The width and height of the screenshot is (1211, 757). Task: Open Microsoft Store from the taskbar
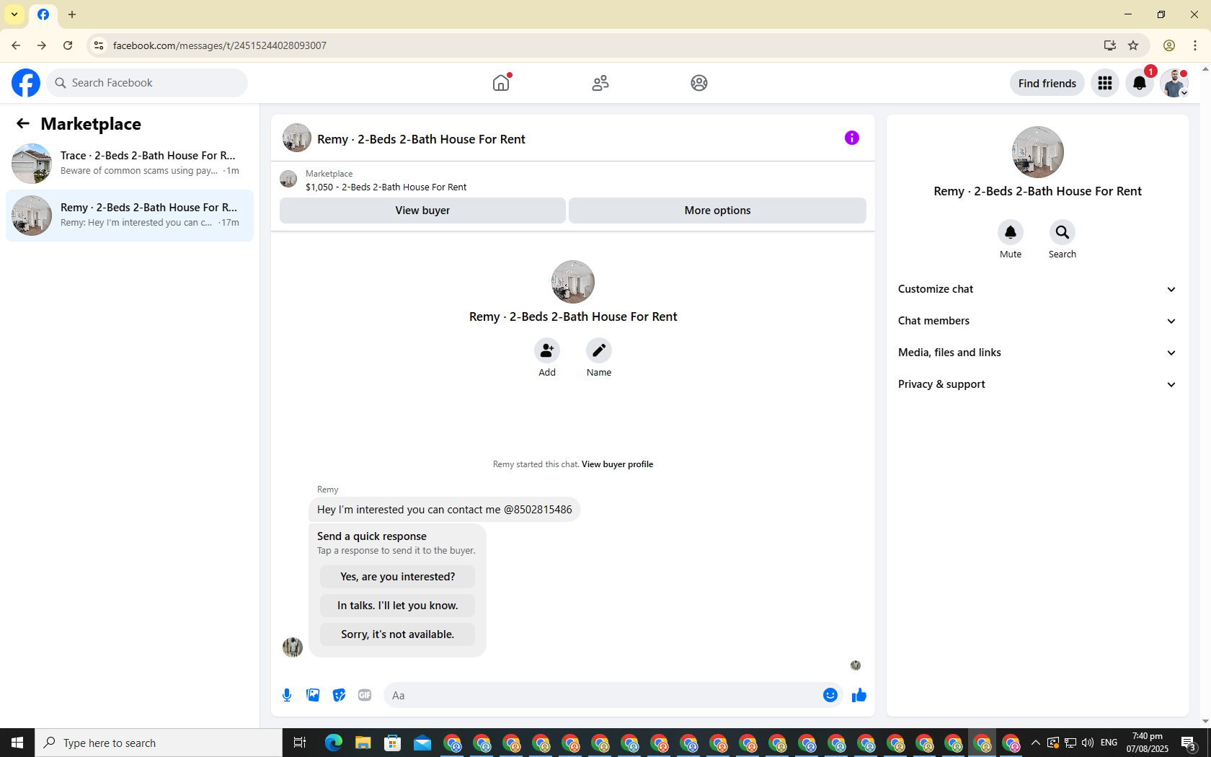click(392, 743)
